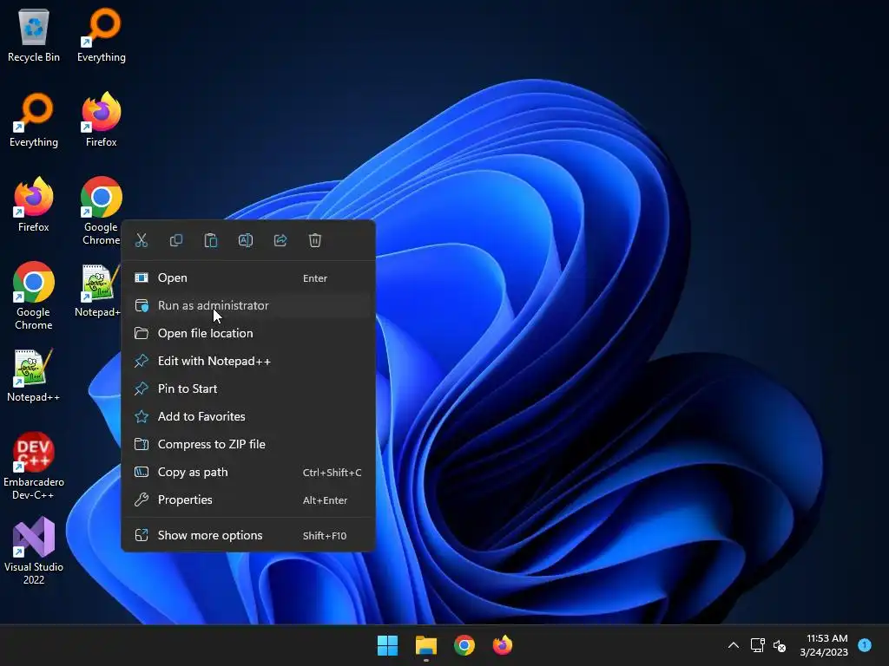Select the Notepad++ icon above Embarcadero Dev-C++
889x666 pixels.
(34, 375)
